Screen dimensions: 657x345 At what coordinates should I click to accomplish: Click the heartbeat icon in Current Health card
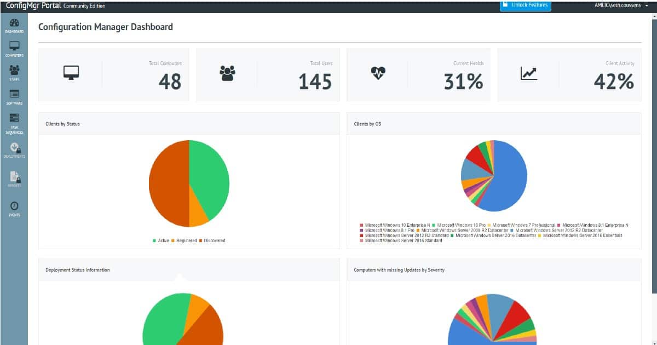pos(378,73)
